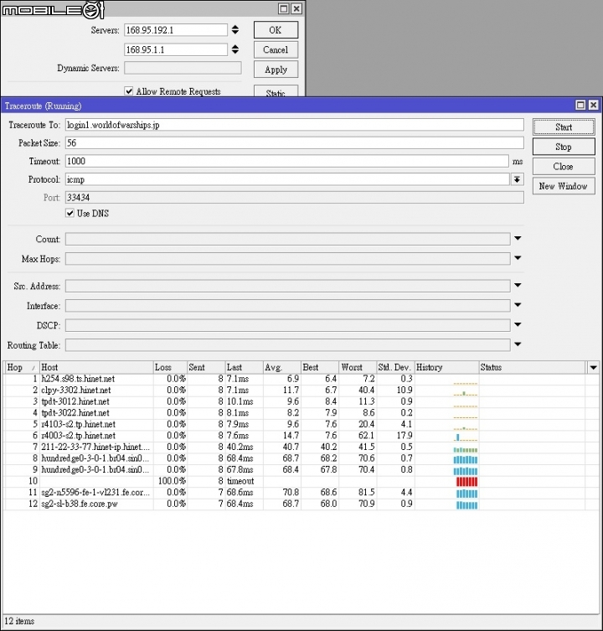
Task: Toggle Allow Remote Requests checkbox
Action: tap(129, 91)
